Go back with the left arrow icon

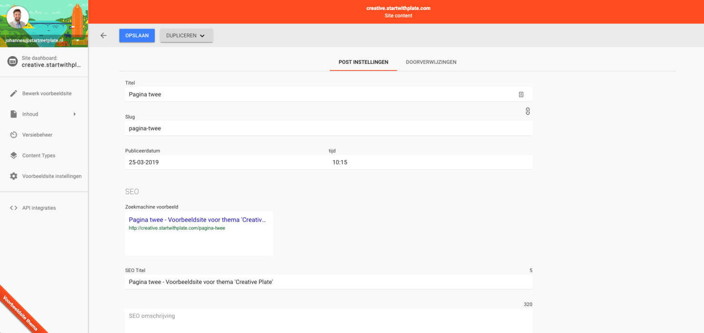[x=103, y=36]
